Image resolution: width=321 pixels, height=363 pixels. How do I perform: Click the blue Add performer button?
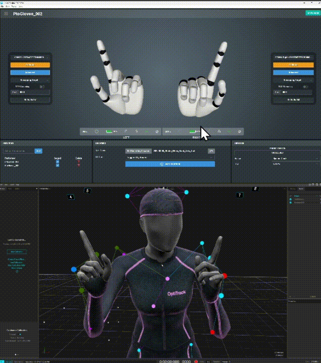pyautogui.click(x=39, y=151)
